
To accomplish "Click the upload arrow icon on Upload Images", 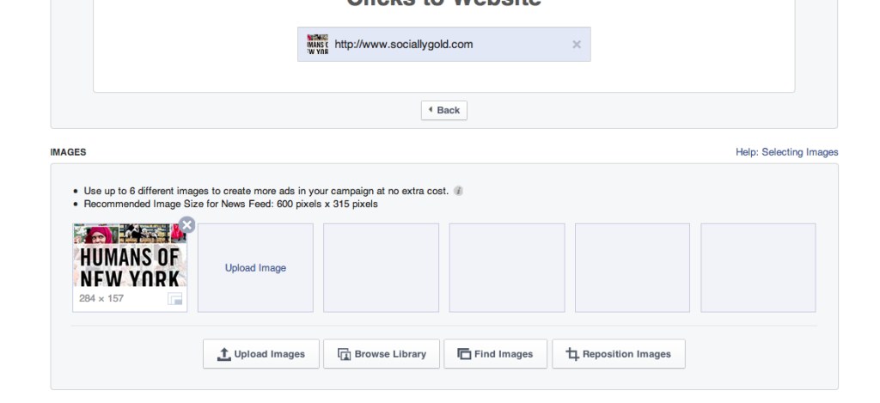I will pos(223,354).
